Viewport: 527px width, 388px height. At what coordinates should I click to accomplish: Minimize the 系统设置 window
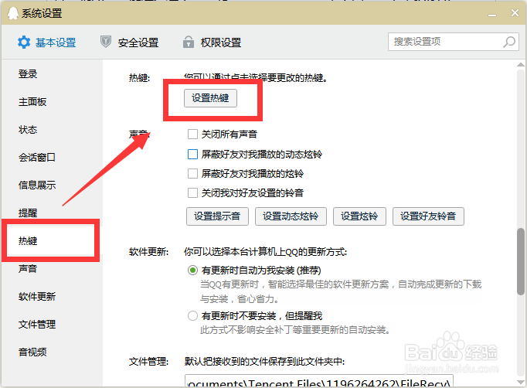pos(492,15)
